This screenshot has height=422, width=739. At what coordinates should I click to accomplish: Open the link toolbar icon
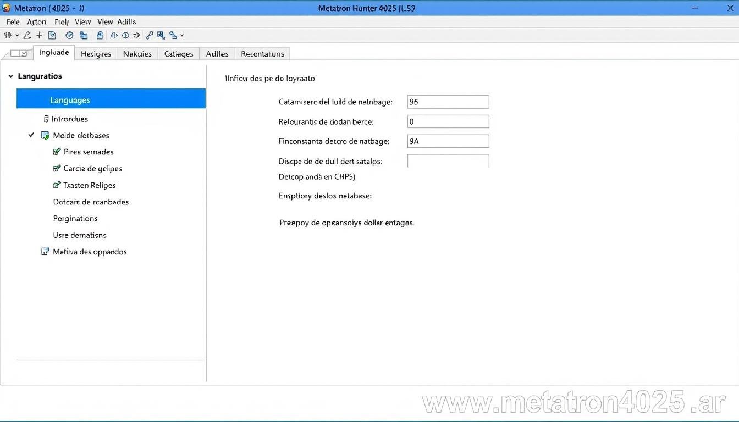[x=150, y=35]
